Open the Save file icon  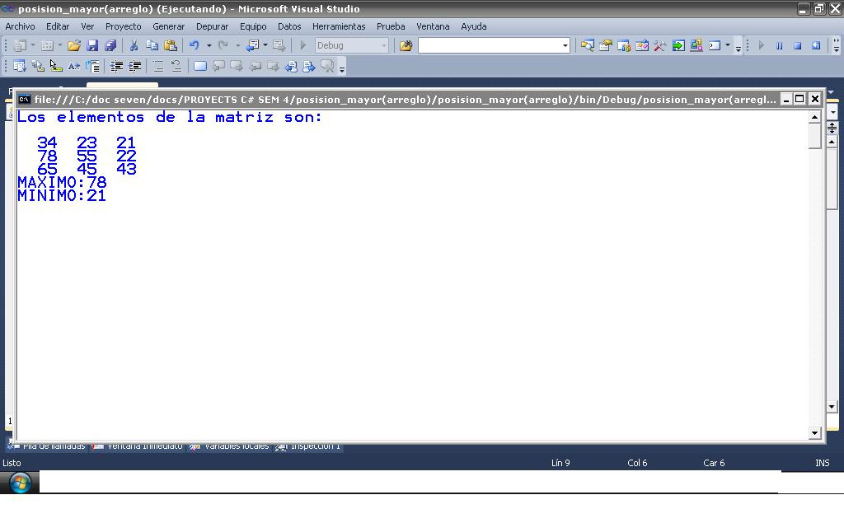(92, 45)
